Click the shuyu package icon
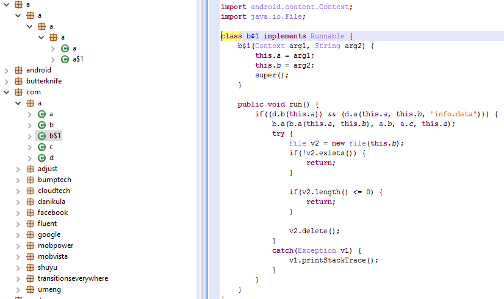This screenshot has width=504, height=299. 31,267
